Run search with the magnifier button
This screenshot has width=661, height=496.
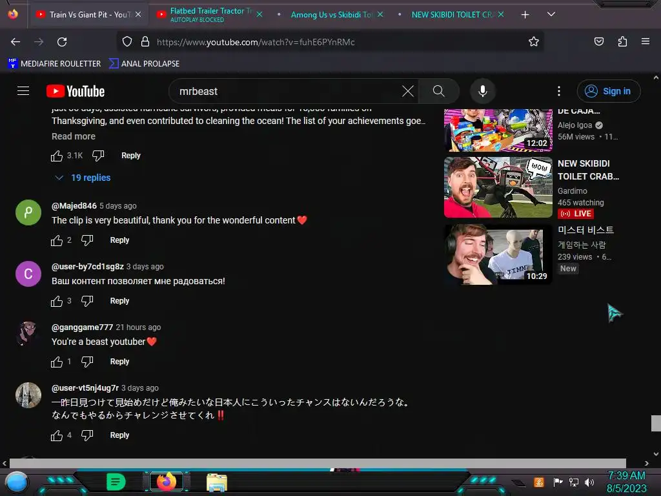438,91
